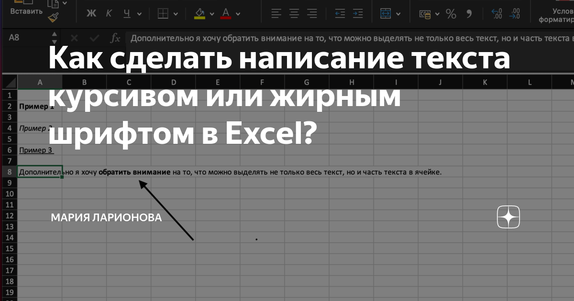Toggle underline formatting with Ч
The width and height of the screenshot is (574, 301).
coord(127,13)
